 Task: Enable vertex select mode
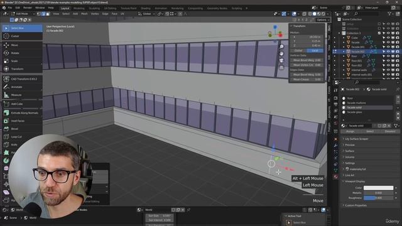(x=39, y=14)
